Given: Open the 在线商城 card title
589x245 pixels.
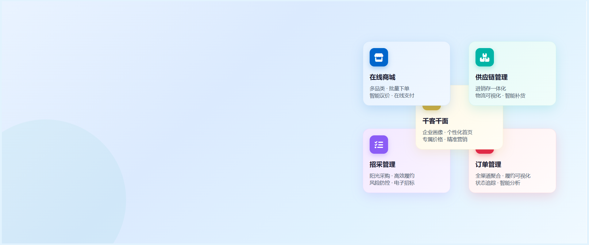Looking at the screenshot, I should 383,77.
